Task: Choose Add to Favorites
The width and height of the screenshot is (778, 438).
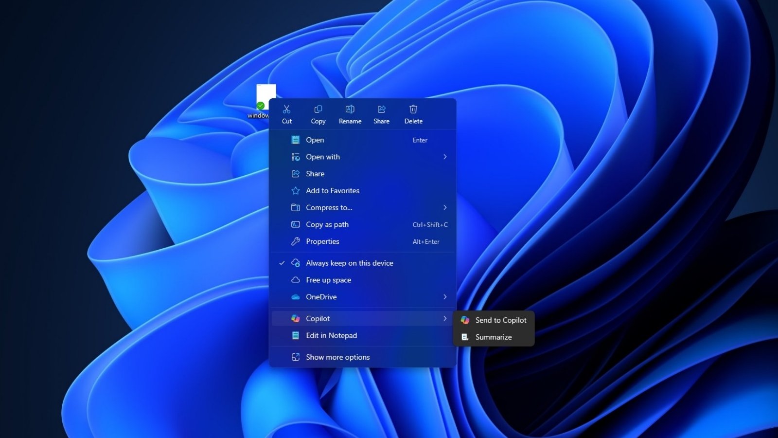Action: pos(363,191)
